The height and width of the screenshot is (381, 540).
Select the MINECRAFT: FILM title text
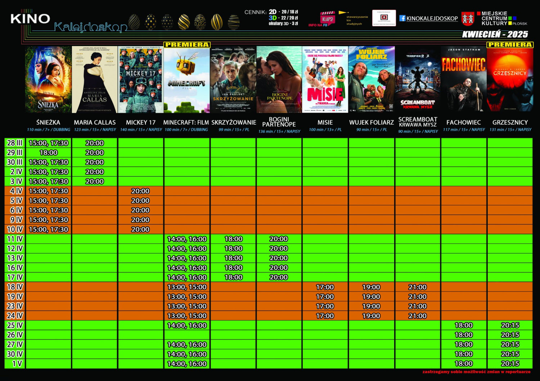186,122
